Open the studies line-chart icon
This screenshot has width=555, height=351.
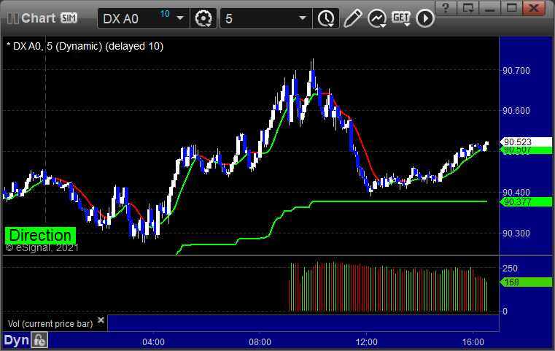(377, 18)
